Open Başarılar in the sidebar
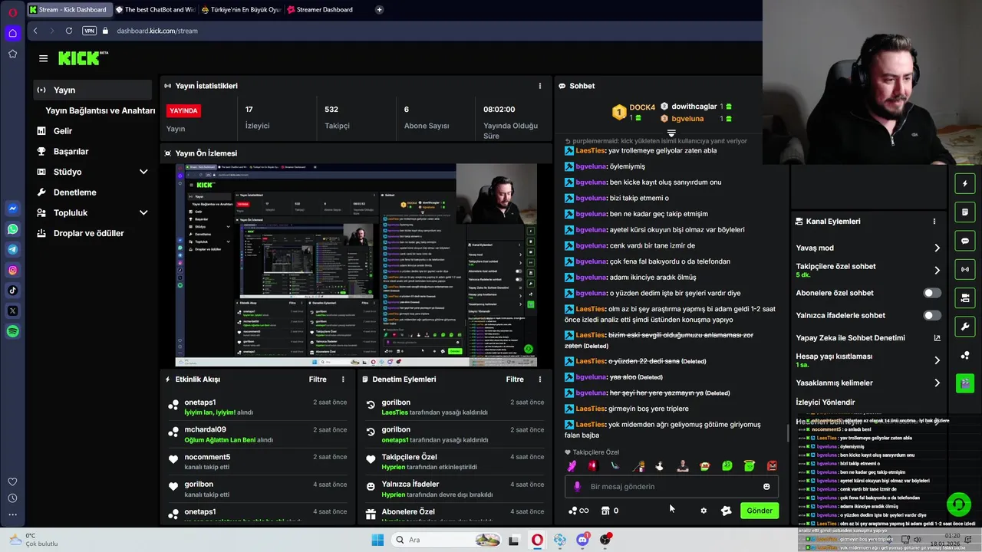The image size is (982, 552). coord(71,151)
